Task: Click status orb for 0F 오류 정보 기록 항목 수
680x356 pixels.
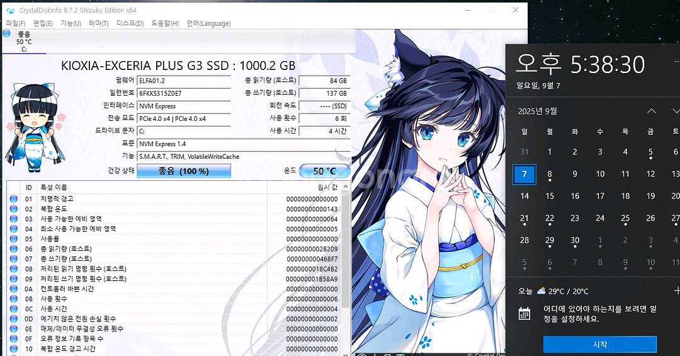Action: coord(13,338)
